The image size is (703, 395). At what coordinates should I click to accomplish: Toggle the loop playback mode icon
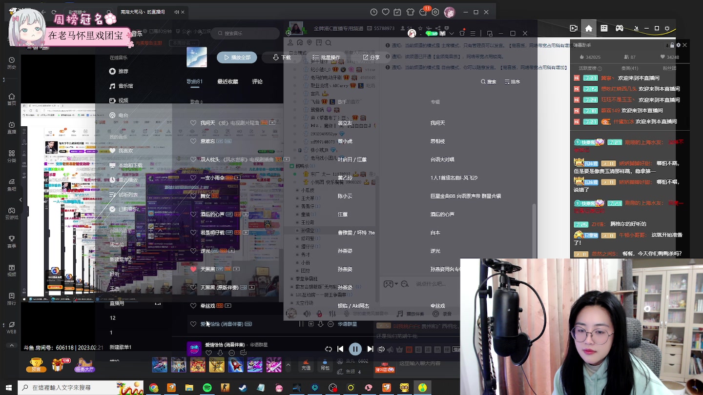point(329,349)
